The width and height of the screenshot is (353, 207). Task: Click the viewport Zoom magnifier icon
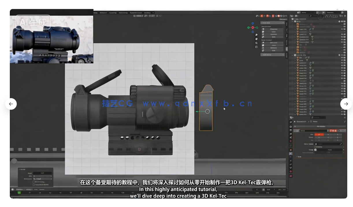coord(256,35)
